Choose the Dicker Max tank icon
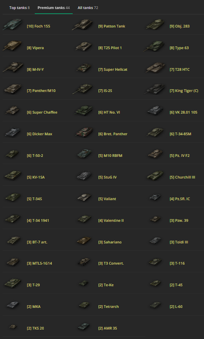 coord(13,132)
